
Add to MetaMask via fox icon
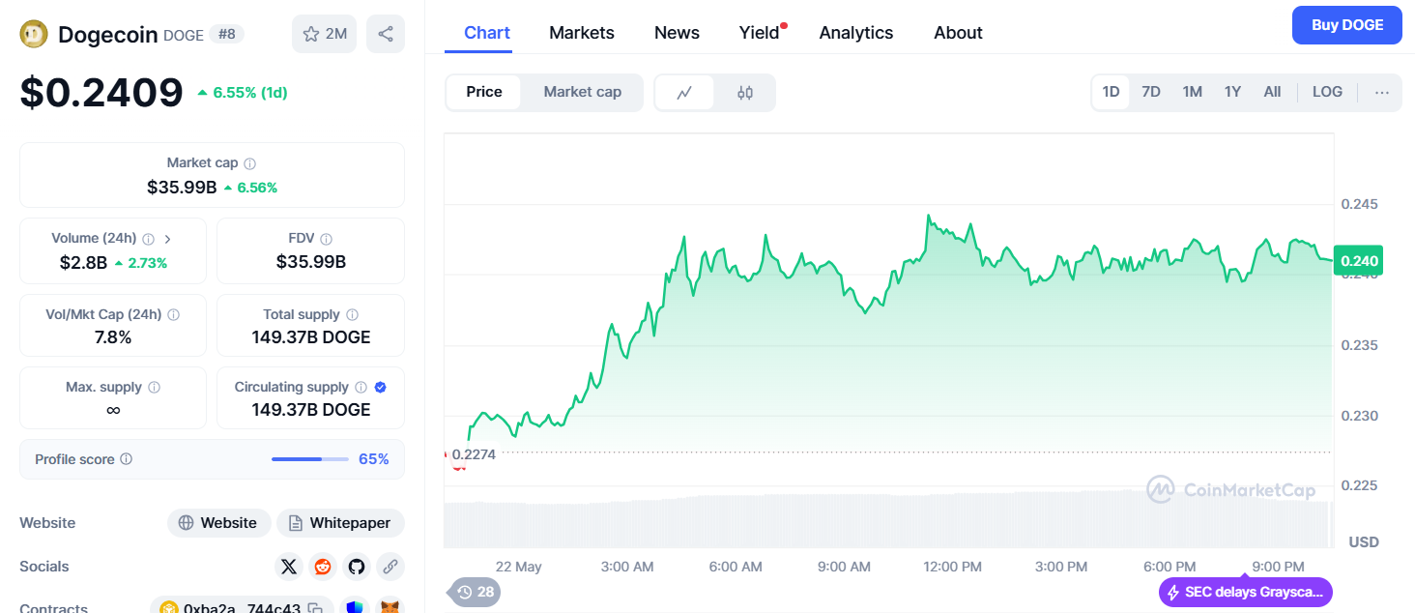click(x=390, y=608)
